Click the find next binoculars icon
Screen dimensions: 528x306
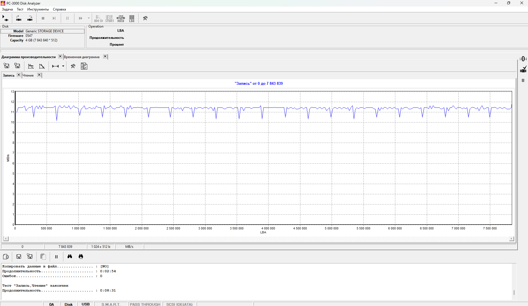point(81,257)
